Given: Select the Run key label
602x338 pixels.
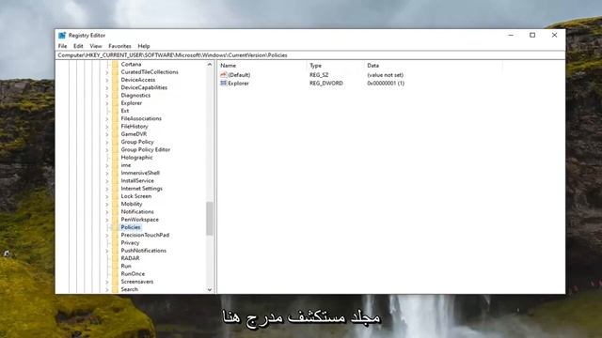Looking at the screenshot, I should 126,266.
